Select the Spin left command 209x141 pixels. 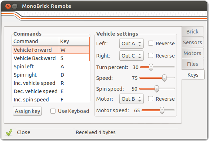click(51, 67)
